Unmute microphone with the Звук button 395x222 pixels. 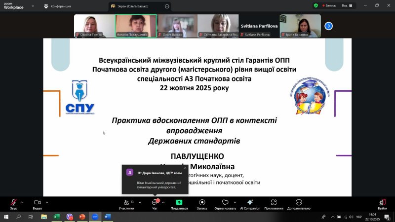point(13,203)
